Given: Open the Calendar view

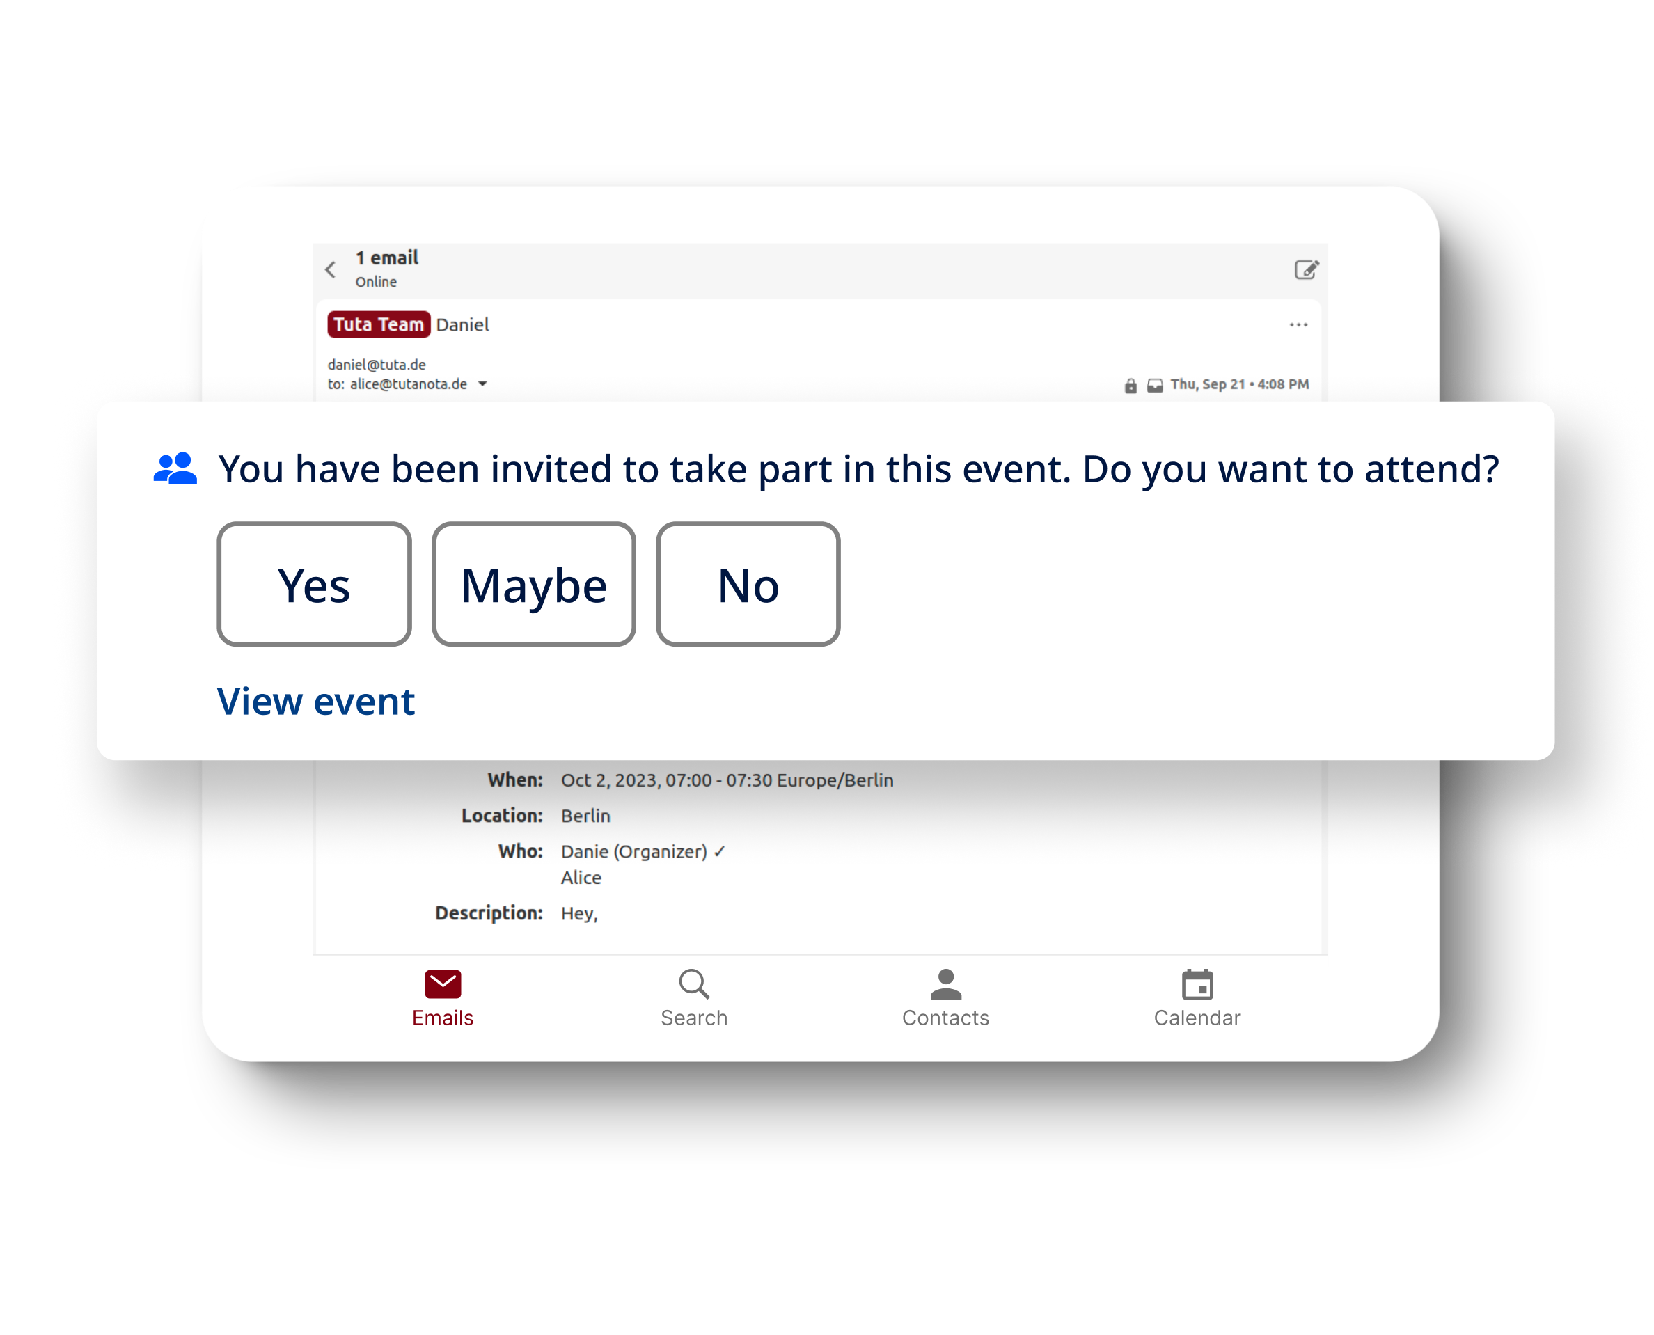Looking at the screenshot, I should [1196, 995].
